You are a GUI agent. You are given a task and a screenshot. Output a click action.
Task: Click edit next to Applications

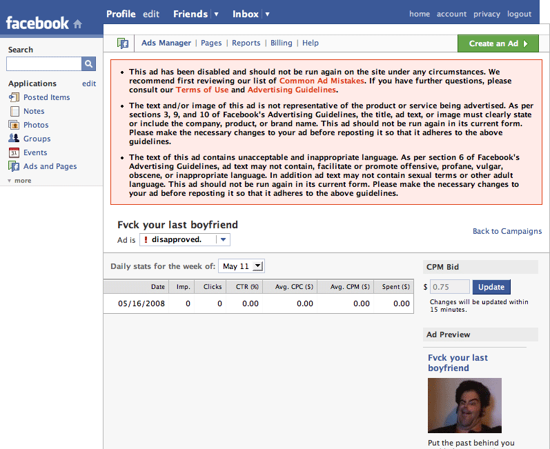(x=89, y=83)
